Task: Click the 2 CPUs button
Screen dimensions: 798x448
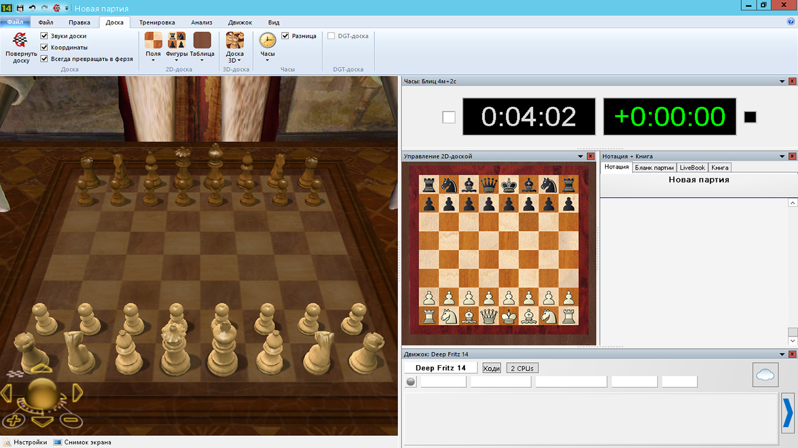Action: tap(522, 368)
